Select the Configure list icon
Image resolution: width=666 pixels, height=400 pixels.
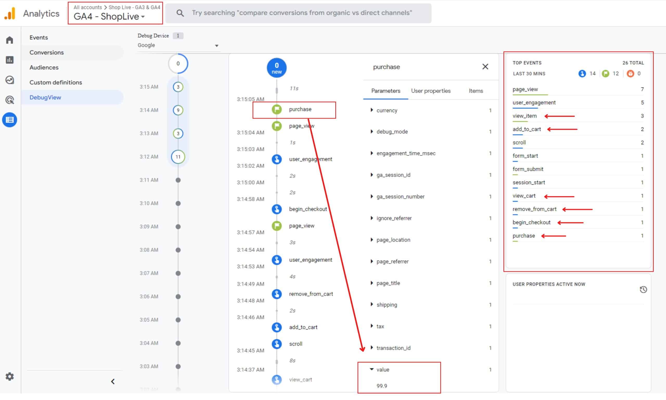click(10, 120)
